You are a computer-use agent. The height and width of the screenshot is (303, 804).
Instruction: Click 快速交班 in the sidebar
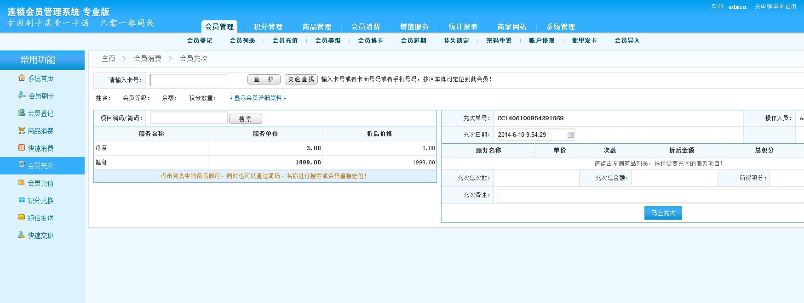point(41,236)
